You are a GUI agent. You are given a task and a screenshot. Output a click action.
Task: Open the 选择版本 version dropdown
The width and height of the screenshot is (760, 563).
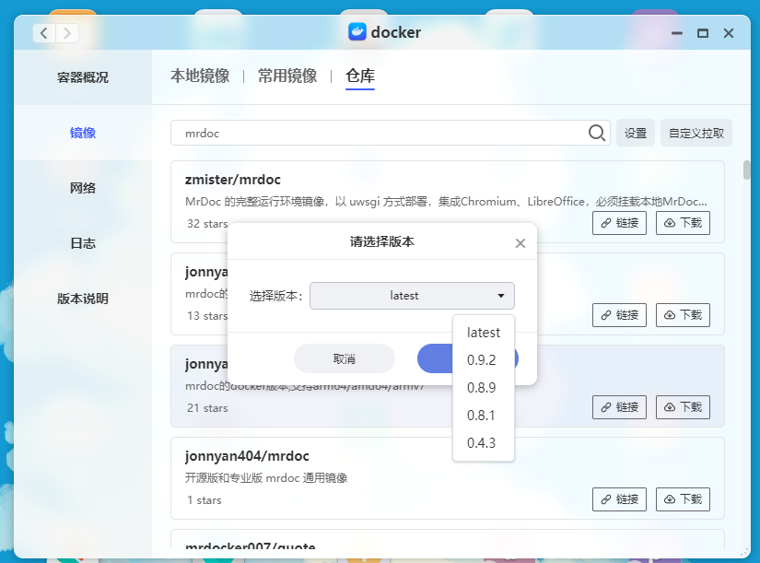[412, 296]
